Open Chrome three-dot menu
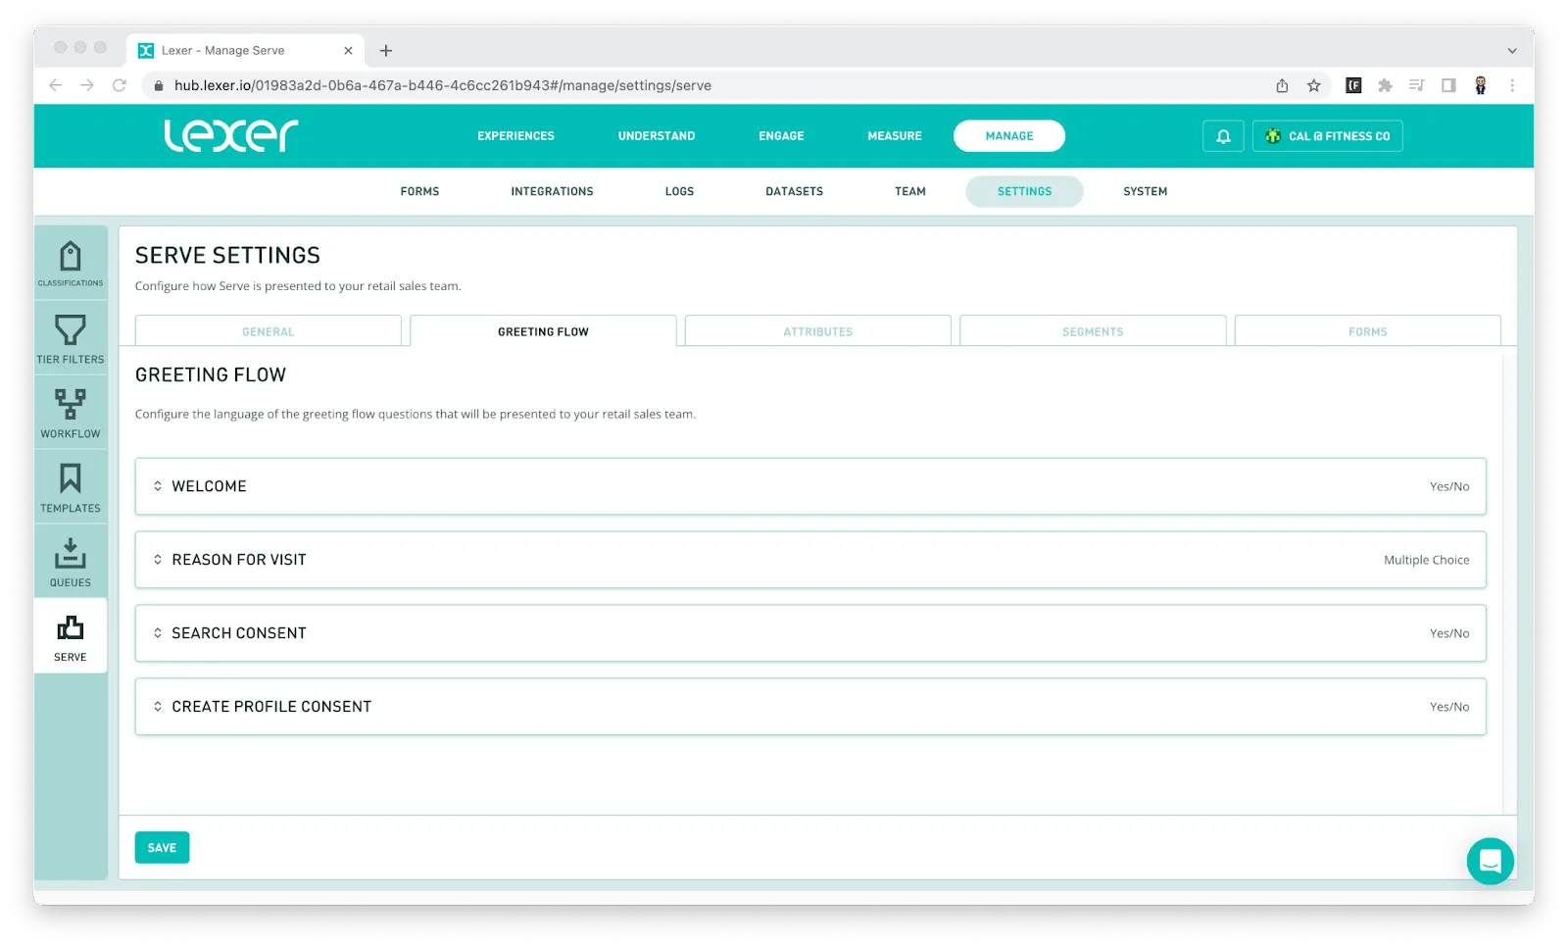This screenshot has height=947, width=1568. click(x=1512, y=85)
